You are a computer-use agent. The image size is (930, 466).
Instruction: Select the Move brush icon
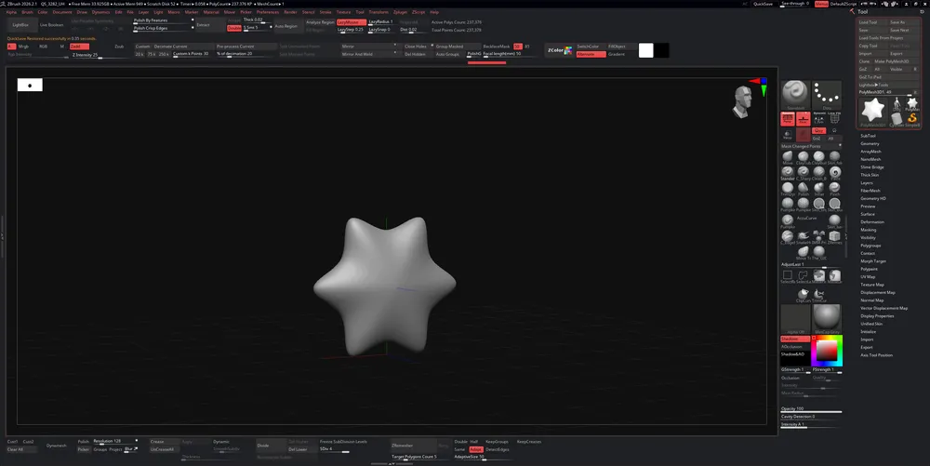pos(788,157)
